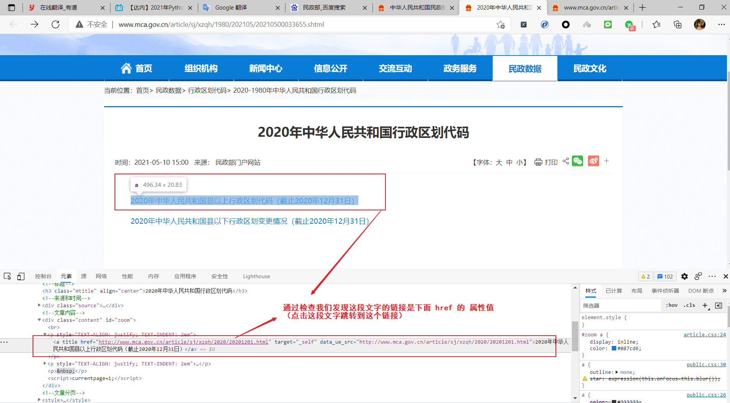This screenshot has width=730, height=403.
Task: Toggle the :hov element state panel
Action: [672, 305]
